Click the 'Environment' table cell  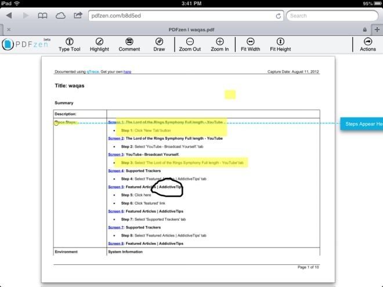80,252
